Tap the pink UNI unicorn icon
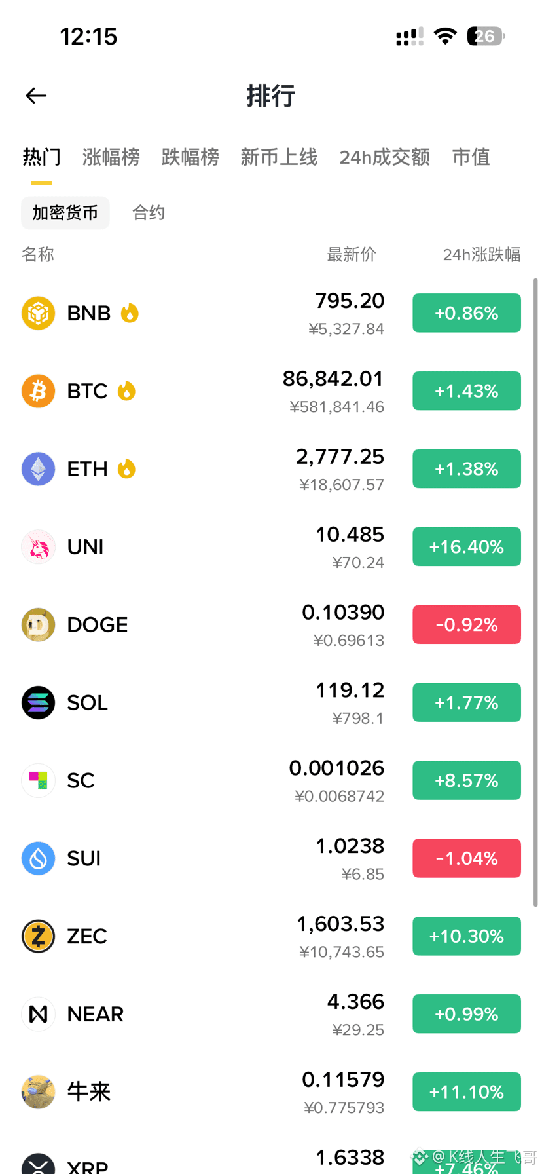Image resolution: width=542 pixels, height=1174 pixels. (x=38, y=547)
